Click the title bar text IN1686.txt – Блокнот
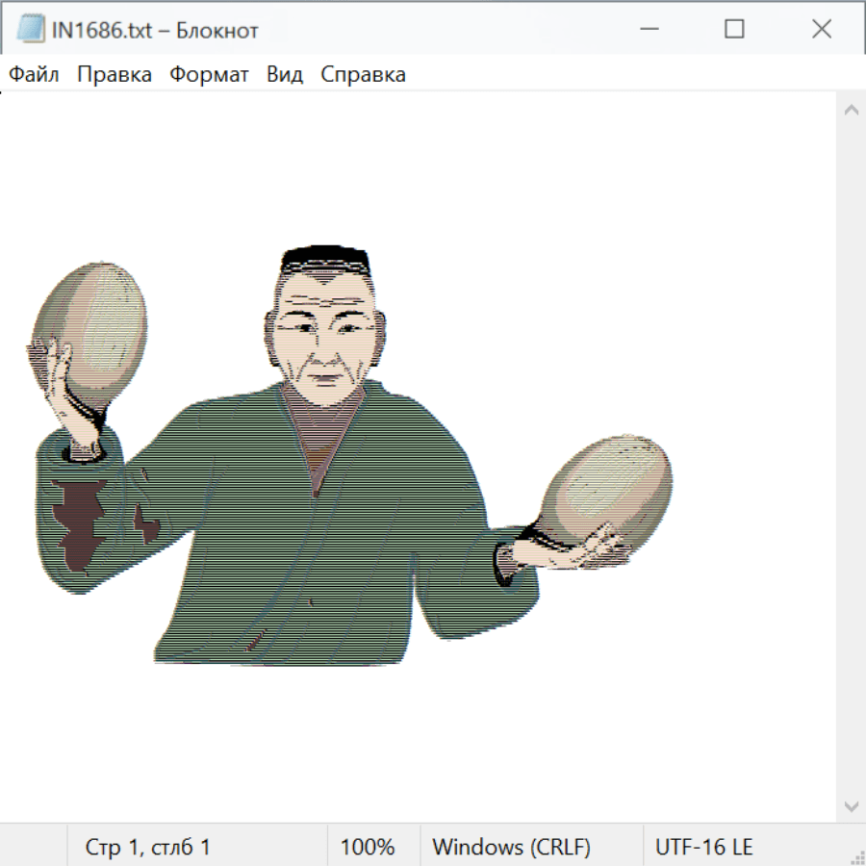This screenshot has height=866, width=866. 156,31
